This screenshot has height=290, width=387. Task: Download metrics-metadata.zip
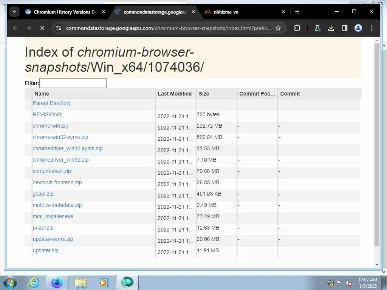57,205
